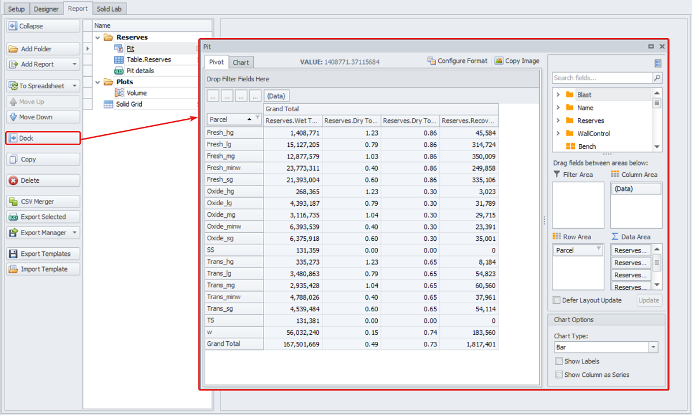Toggle Show Labels checkbox
The image size is (692, 415).
coord(558,361)
